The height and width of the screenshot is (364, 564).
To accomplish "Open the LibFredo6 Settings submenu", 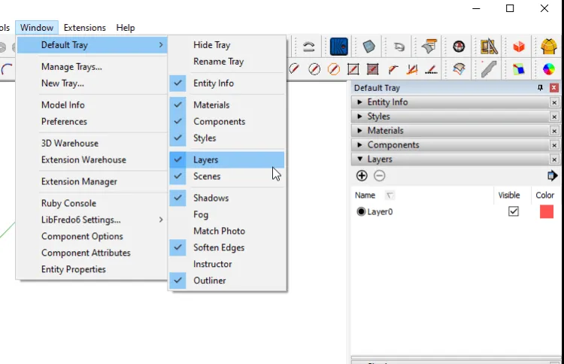I will (92, 220).
